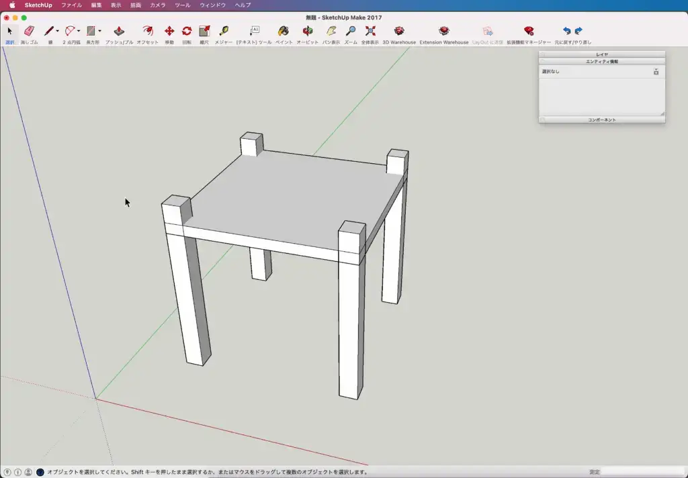Image resolution: width=688 pixels, height=478 pixels.
Task: Undo with the left blue arrow
Action: click(567, 31)
